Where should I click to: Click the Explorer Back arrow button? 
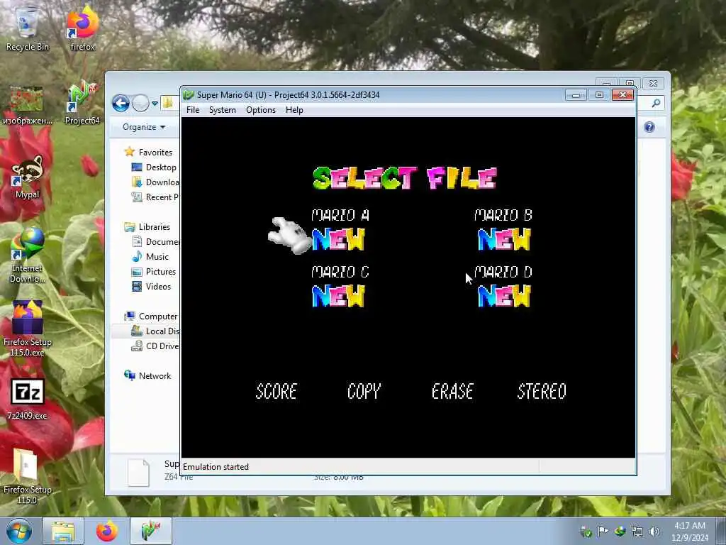coord(121,103)
